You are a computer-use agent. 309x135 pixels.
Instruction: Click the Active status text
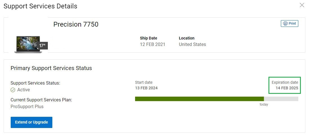coord(24,90)
